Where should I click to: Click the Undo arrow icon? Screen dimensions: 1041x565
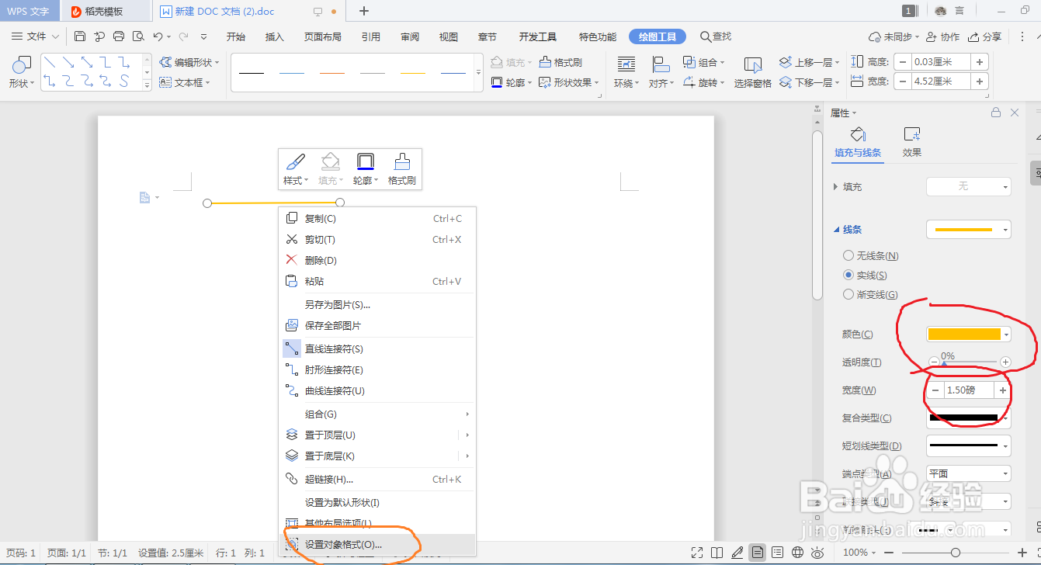[x=158, y=36]
